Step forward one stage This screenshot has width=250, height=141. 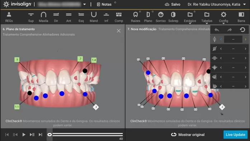pos(32,135)
